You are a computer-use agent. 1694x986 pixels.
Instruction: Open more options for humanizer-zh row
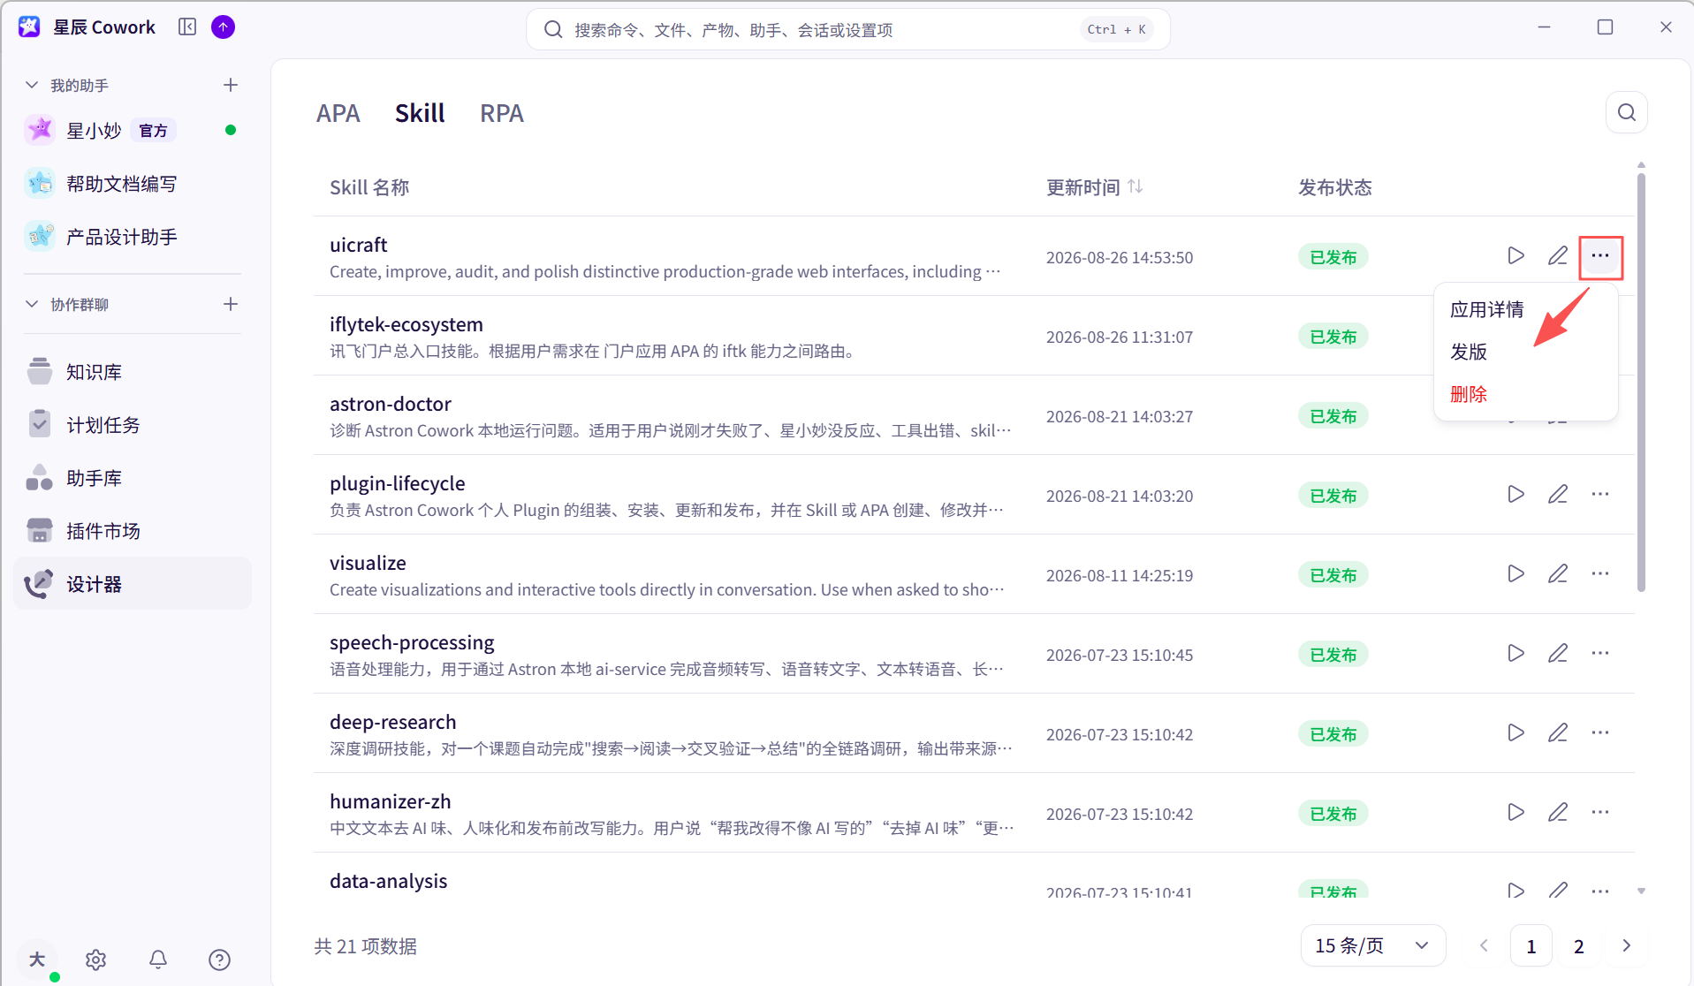[x=1600, y=813]
